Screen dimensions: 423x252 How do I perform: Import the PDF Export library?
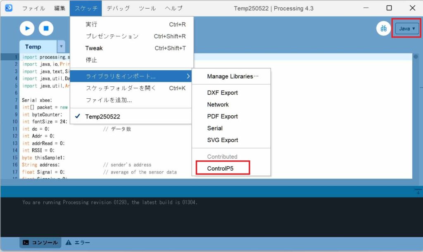pyautogui.click(x=231, y=116)
